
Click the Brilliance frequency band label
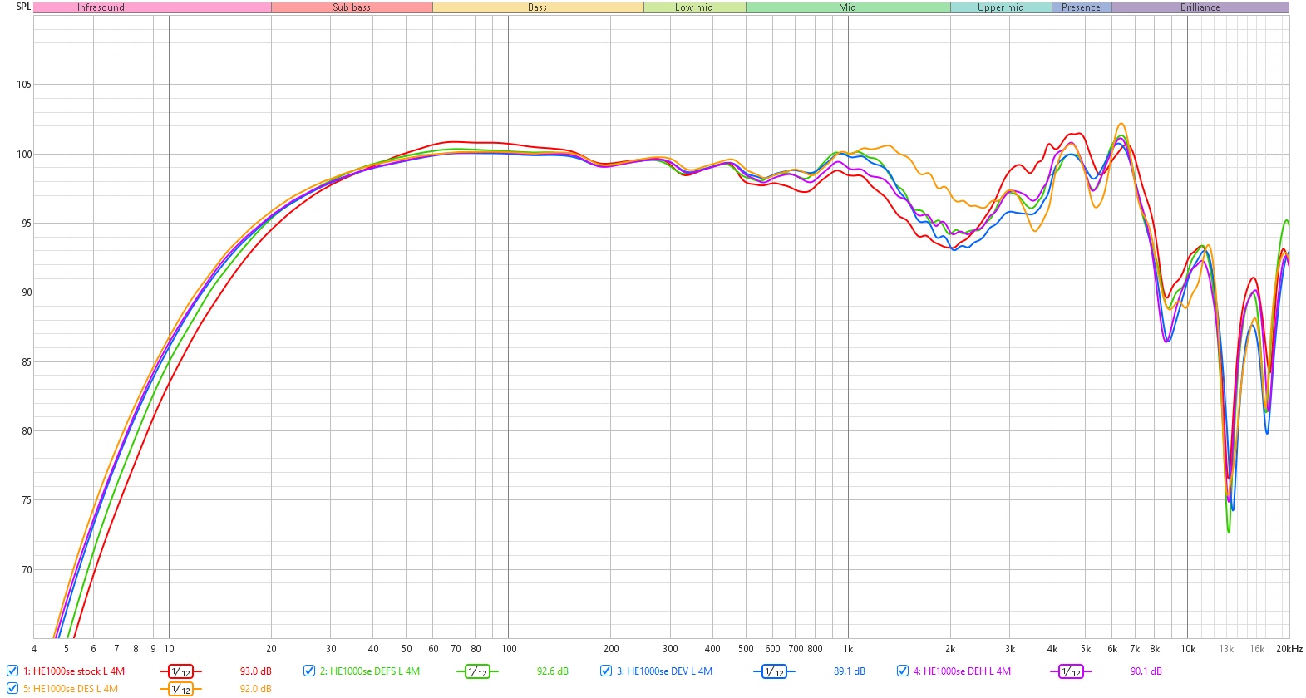point(1200,7)
